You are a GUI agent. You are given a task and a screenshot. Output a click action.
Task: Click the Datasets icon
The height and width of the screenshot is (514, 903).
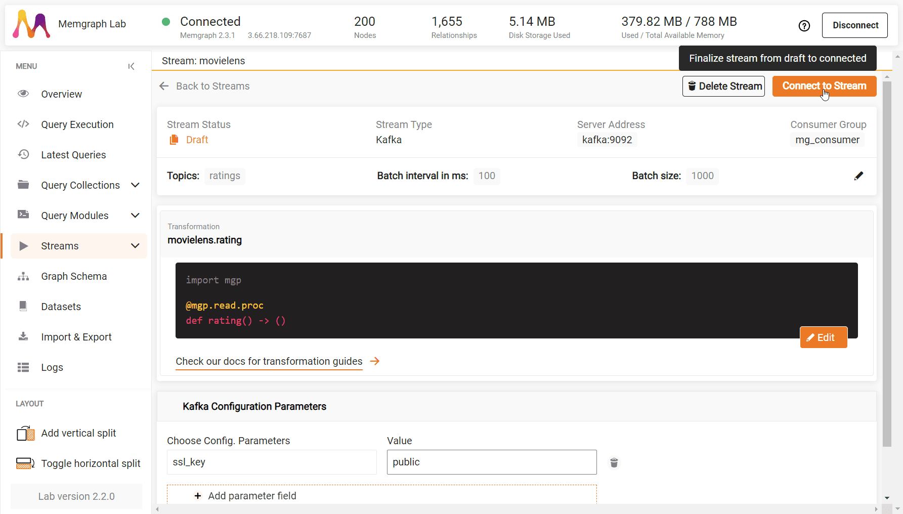23,306
